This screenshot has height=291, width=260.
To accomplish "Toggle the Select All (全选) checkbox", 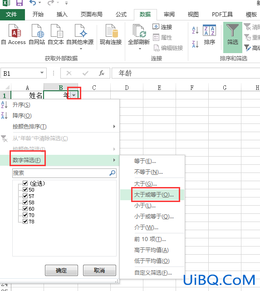I will click(25, 183).
